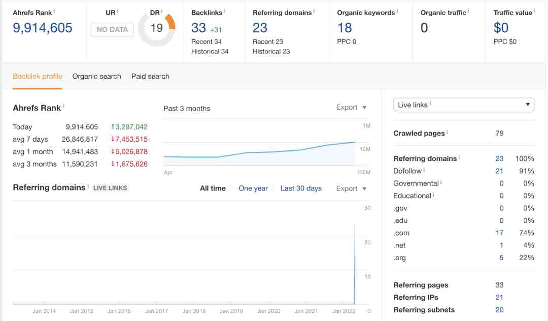Switch to the Organic search tab
548x321 pixels.
[96, 76]
